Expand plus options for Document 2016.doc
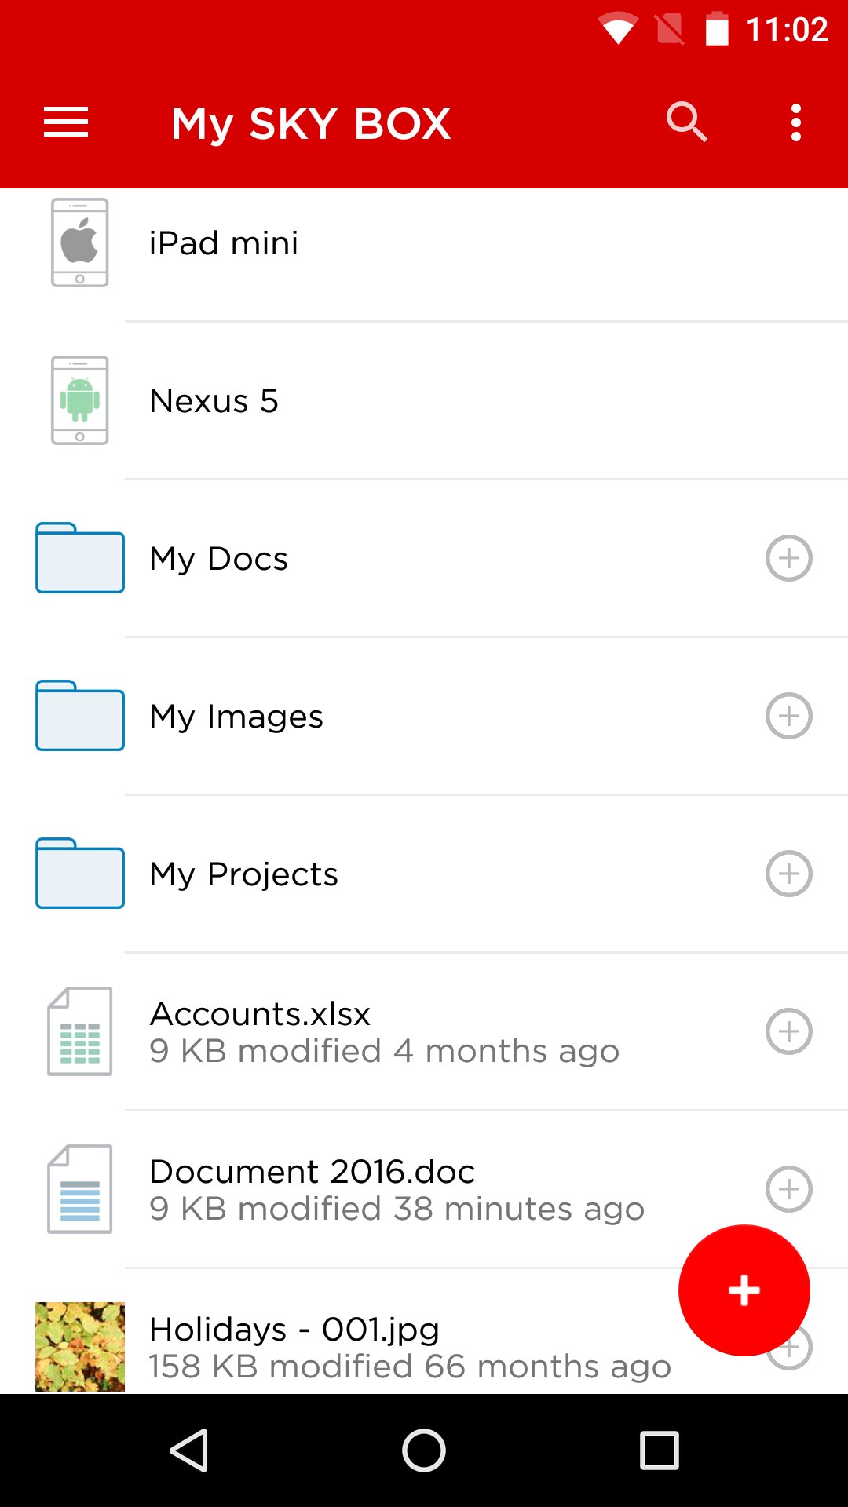The height and width of the screenshot is (1507, 848). (788, 1188)
